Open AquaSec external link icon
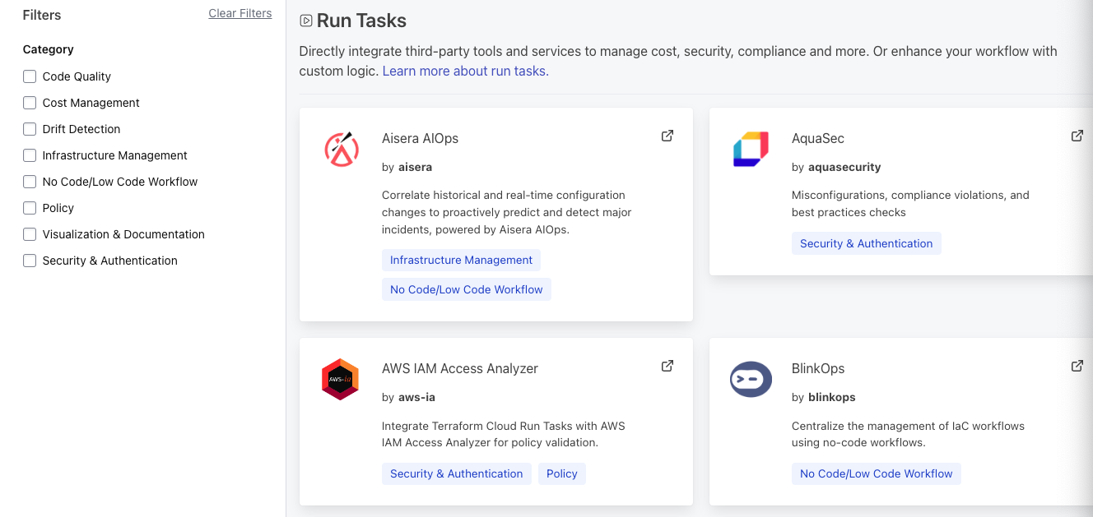 pyautogui.click(x=1077, y=136)
